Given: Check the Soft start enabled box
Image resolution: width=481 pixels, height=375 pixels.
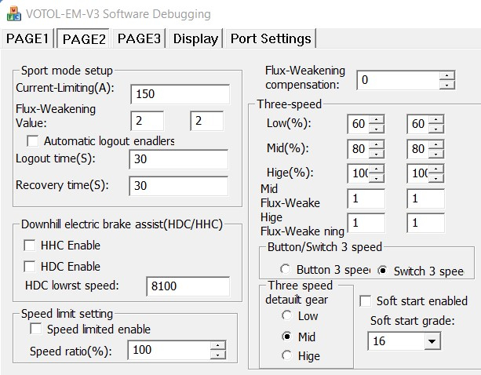Looking at the screenshot, I should coord(365,300).
